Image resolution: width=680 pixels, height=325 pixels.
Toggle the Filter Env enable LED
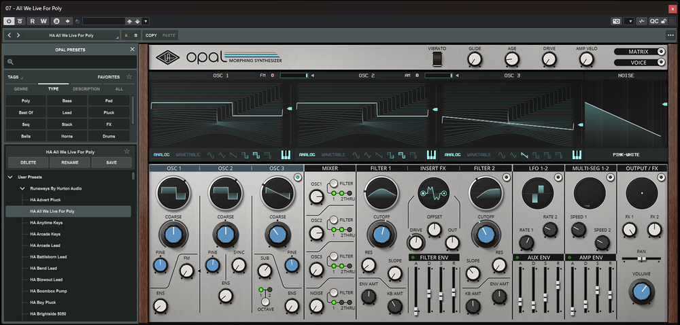411,258
